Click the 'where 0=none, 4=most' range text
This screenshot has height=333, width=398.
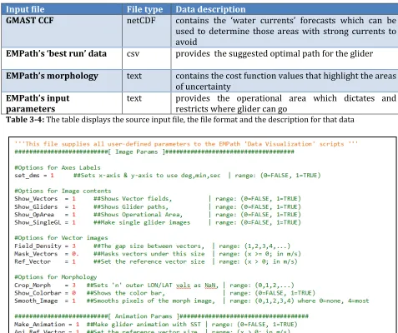coord(334,301)
